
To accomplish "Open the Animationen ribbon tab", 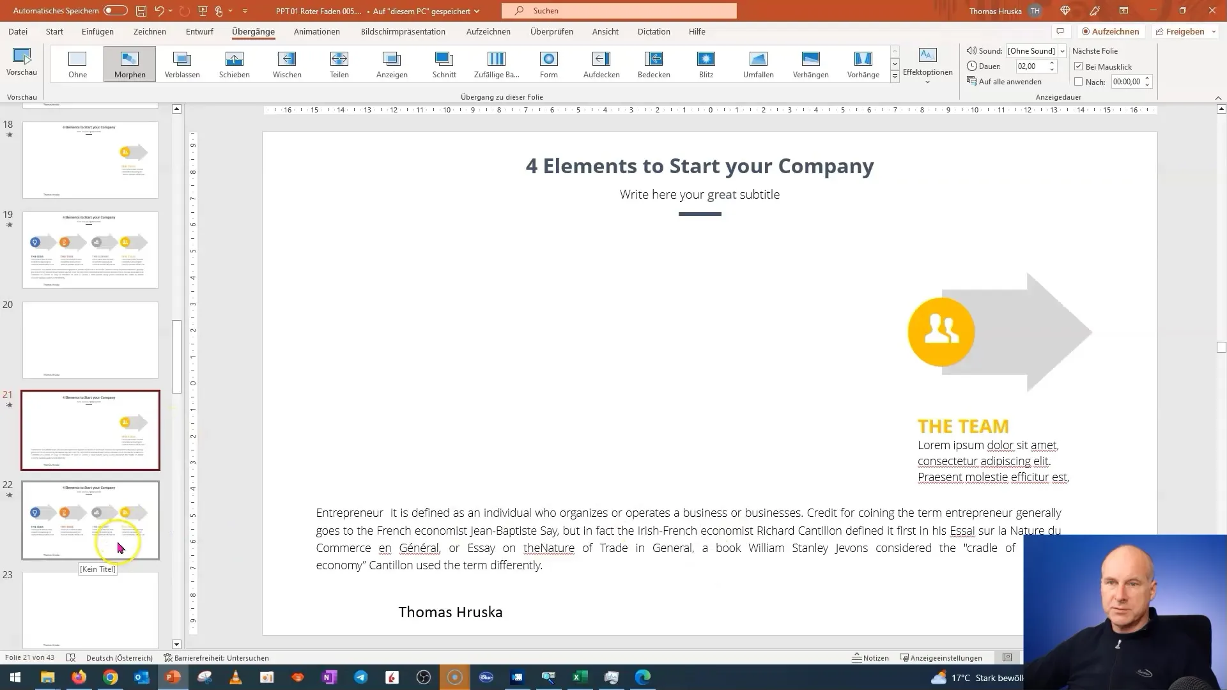I will point(316,31).
